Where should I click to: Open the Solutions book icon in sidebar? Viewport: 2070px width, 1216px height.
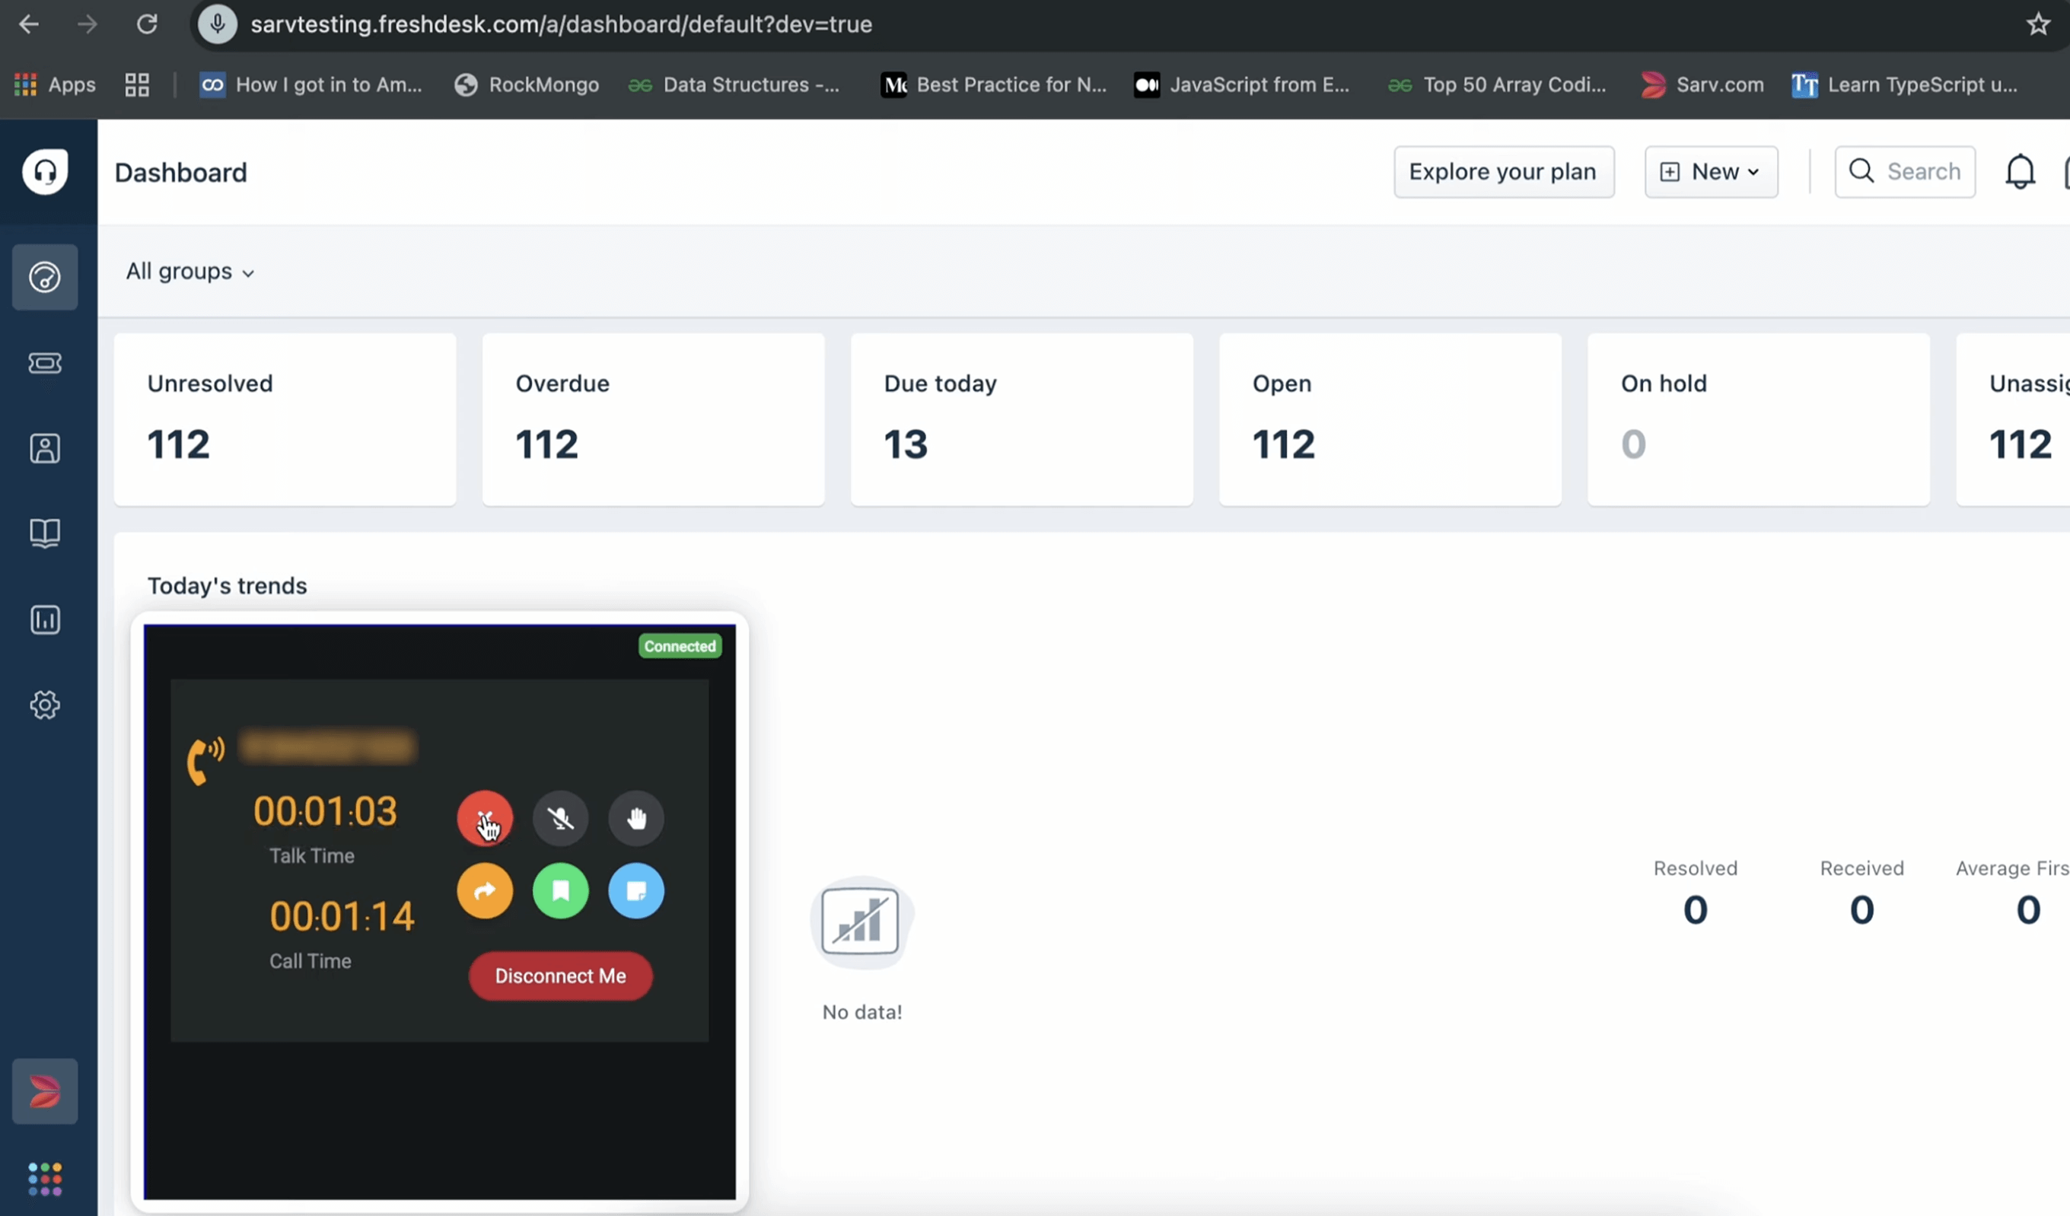point(45,533)
